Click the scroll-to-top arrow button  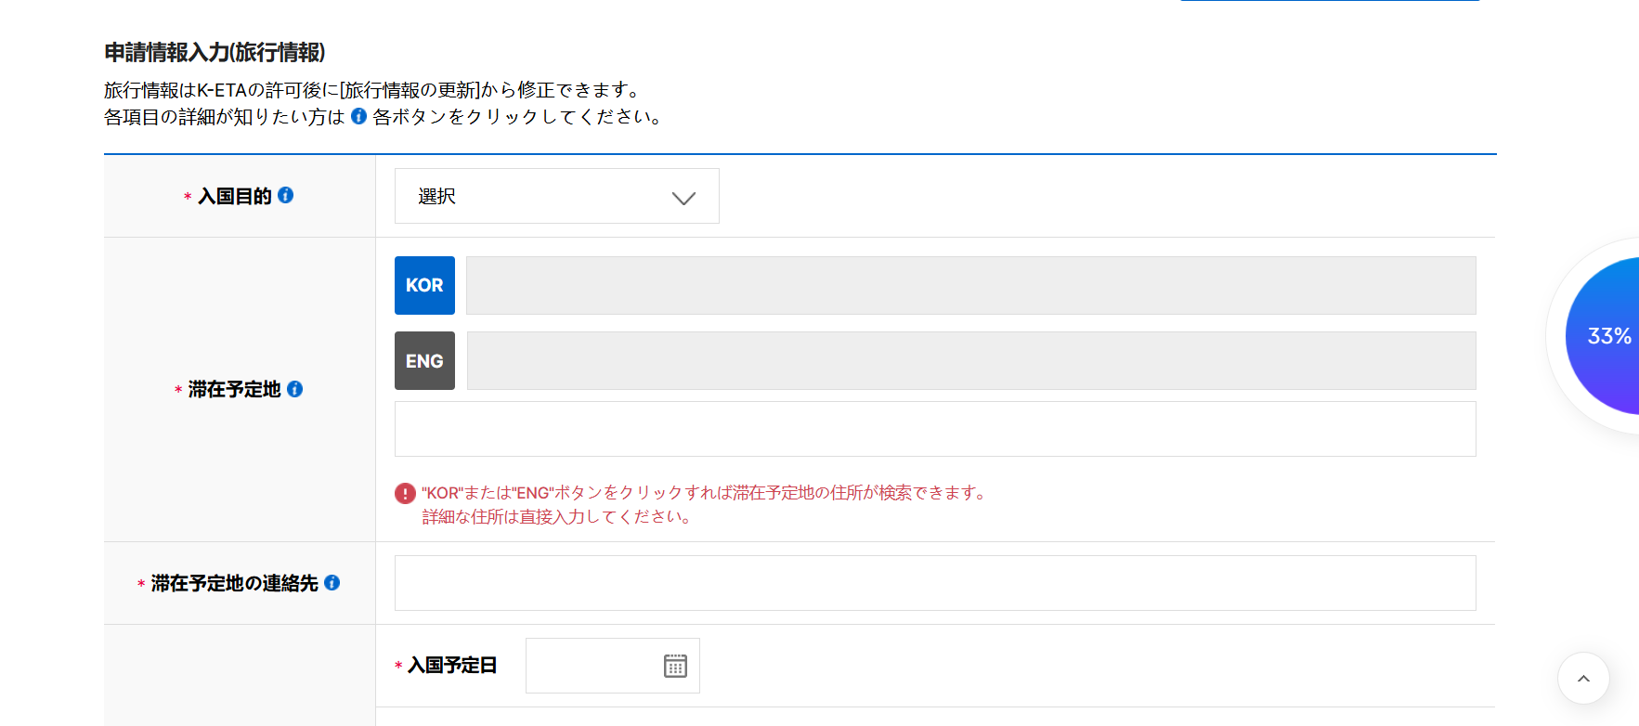[x=1583, y=679]
